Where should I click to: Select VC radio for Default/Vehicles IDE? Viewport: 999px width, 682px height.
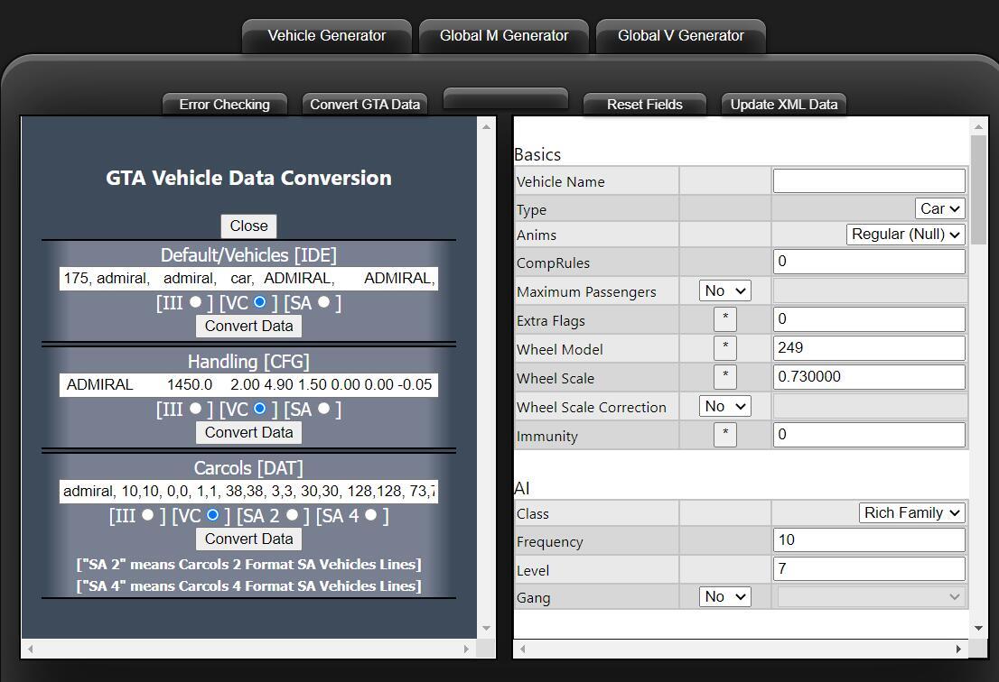[259, 301]
